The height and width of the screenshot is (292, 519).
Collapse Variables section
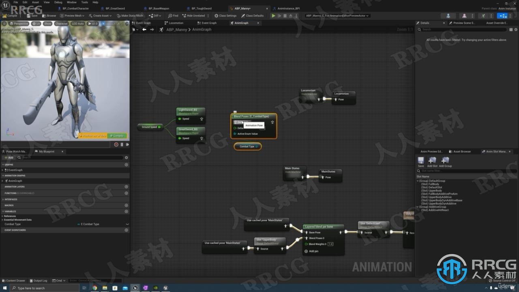click(3, 211)
